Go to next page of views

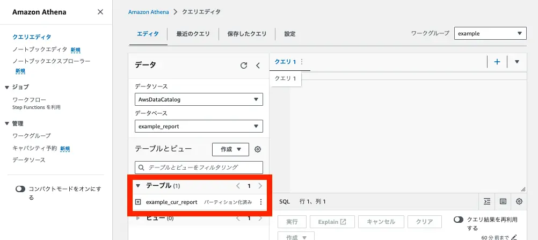[x=260, y=219]
